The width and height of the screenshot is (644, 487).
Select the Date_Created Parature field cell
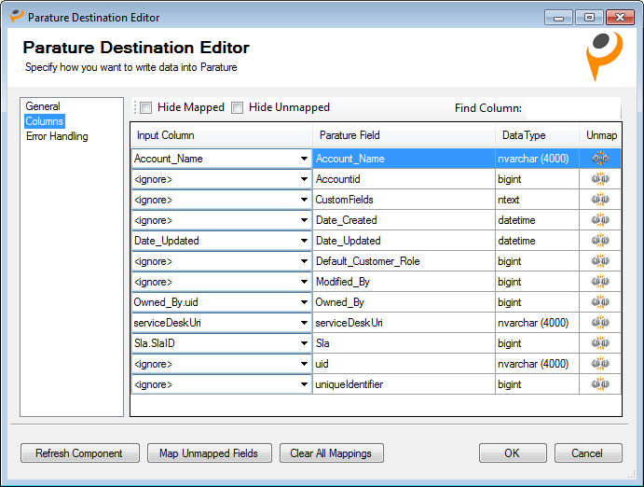click(404, 220)
